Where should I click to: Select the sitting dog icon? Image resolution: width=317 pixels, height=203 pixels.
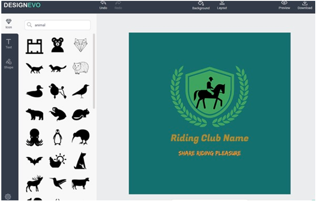[x=80, y=161]
